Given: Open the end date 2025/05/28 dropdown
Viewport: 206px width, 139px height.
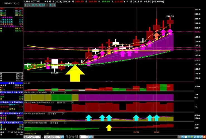Looking at the screenshot, I should [x=60, y=137].
